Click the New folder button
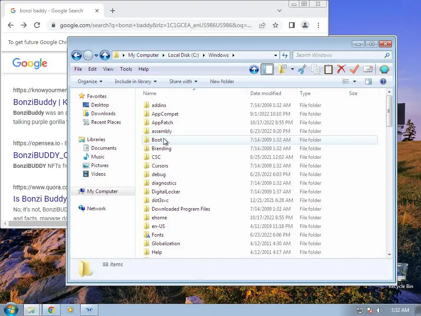421x316 pixels. [222, 81]
